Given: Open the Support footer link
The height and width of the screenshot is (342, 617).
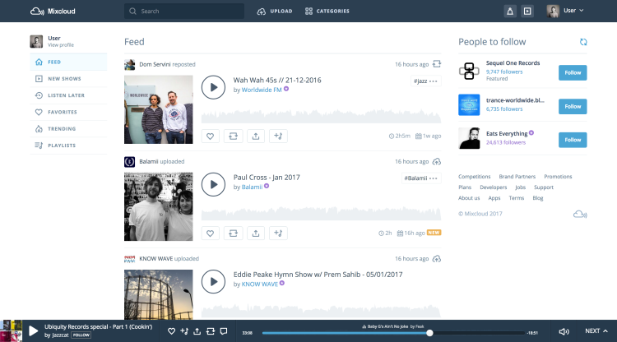Looking at the screenshot, I should tap(544, 187).
